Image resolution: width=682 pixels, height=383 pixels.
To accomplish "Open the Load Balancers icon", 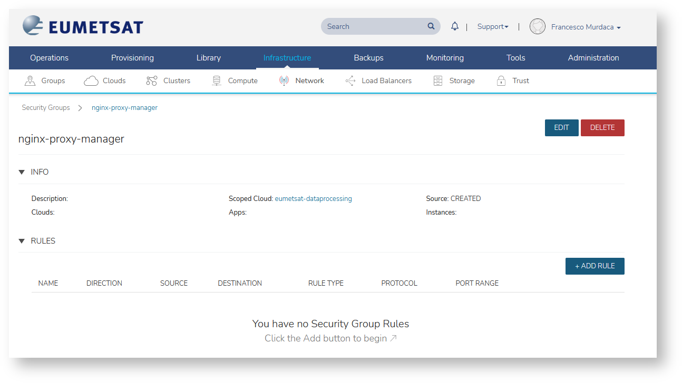I will point(350,80).
